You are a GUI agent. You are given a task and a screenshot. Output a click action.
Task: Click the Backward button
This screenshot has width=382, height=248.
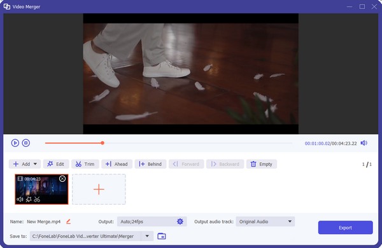(225, 164)
